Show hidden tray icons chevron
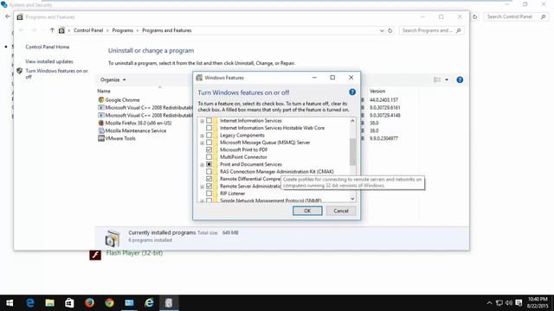Screen dimensions: 554x311 point(489,303)
